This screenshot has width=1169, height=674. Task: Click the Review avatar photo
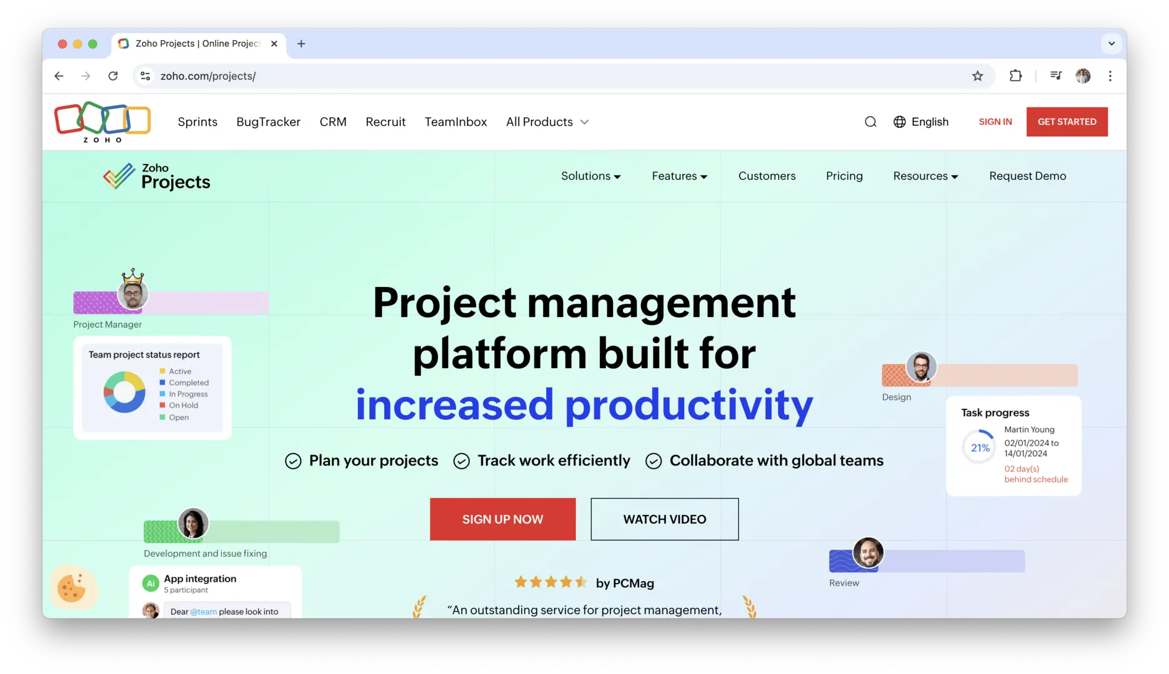[868, 552]
